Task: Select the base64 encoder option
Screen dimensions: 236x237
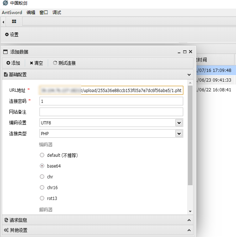Action: click(x=42, y=166)
